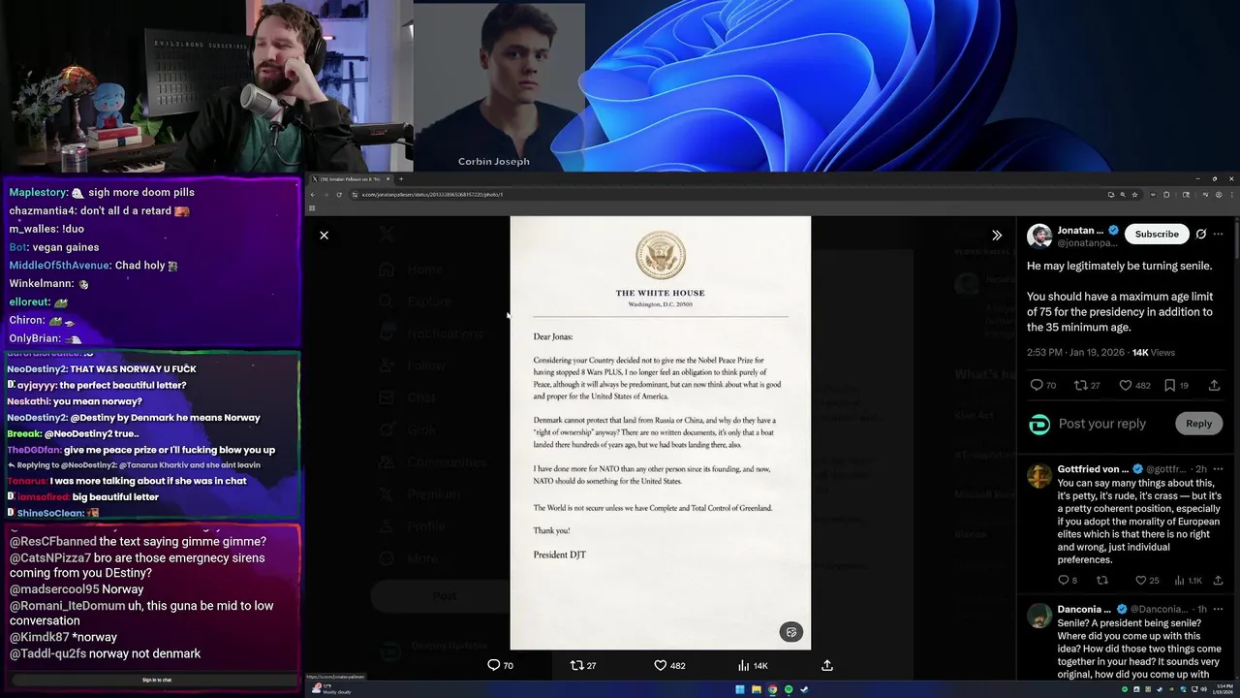1240x698 pixels.
Task: Click username Maplestory in top chat
Action: pyautogui.click(x=38, y=193)
